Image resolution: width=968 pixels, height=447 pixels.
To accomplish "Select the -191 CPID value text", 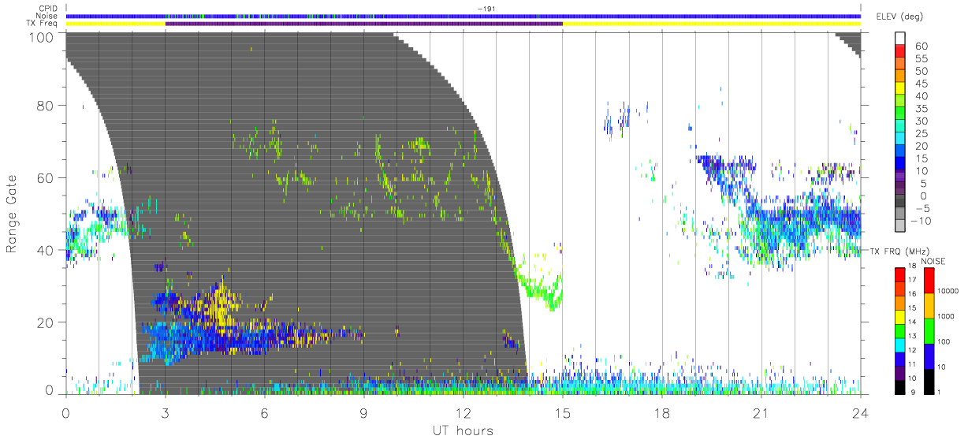I will [485, 9].
